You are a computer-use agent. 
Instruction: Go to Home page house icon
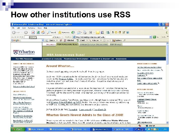click(x=43, y=32)
